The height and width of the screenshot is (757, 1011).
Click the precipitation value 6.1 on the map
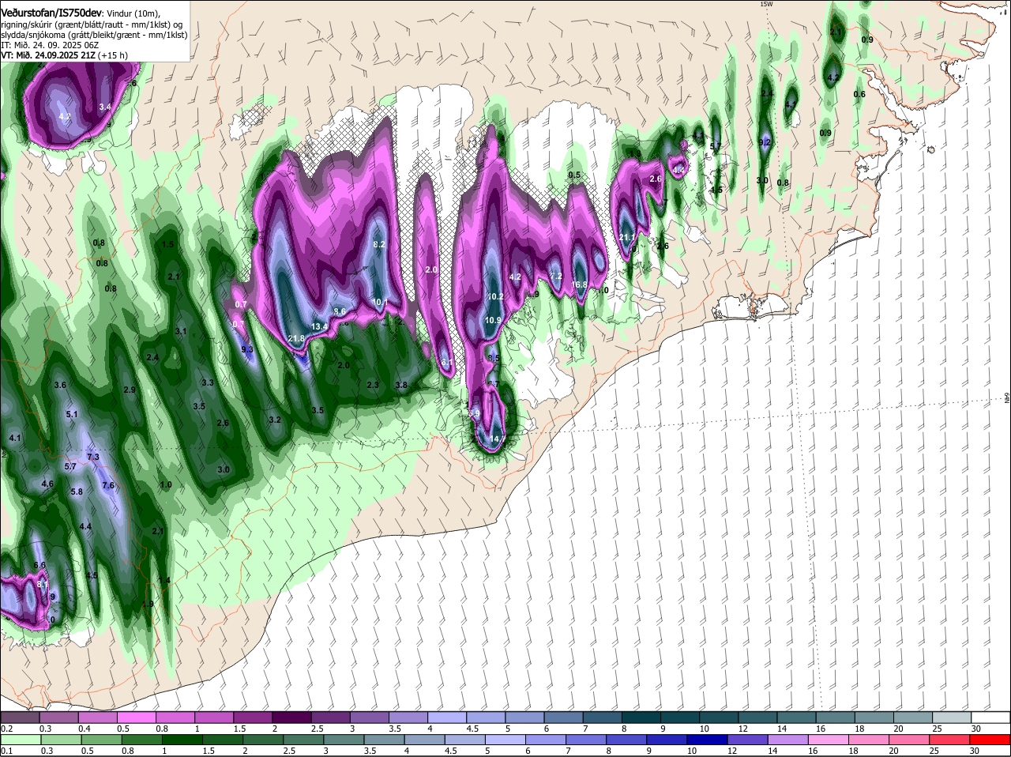(x=446, y=363)
